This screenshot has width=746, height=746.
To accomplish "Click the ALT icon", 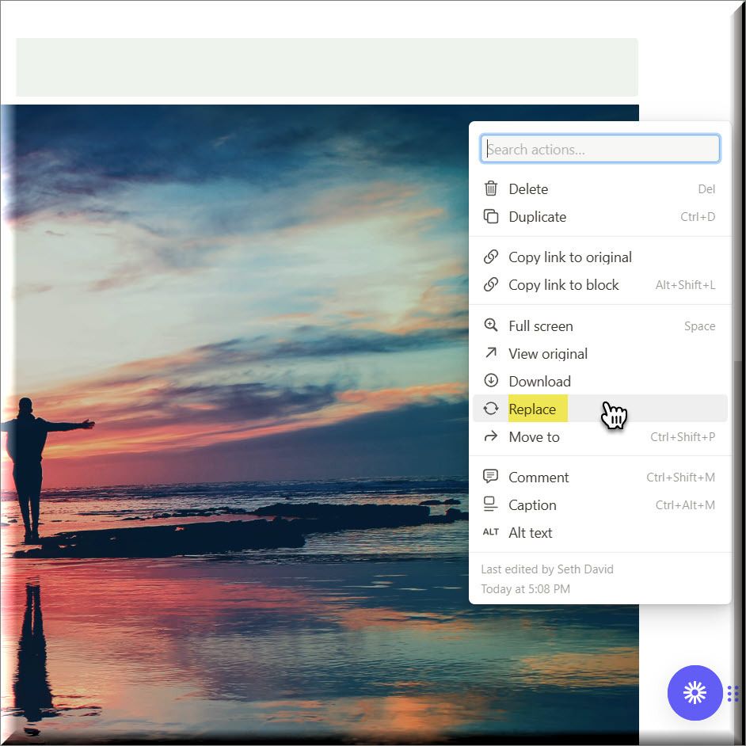I will point(490,532).
